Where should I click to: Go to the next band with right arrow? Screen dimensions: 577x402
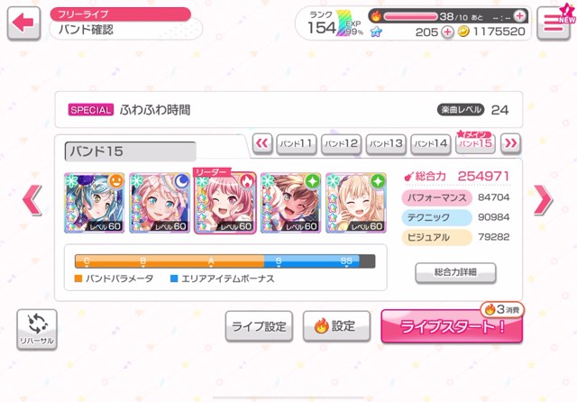point(543,200)
